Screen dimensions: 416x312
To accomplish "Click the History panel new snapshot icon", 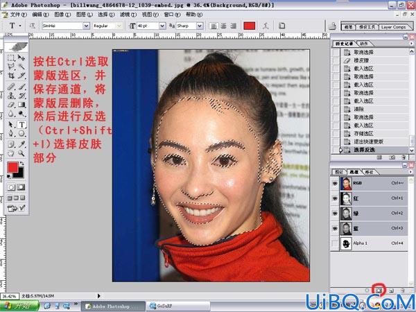I will [x=392, y=157].
